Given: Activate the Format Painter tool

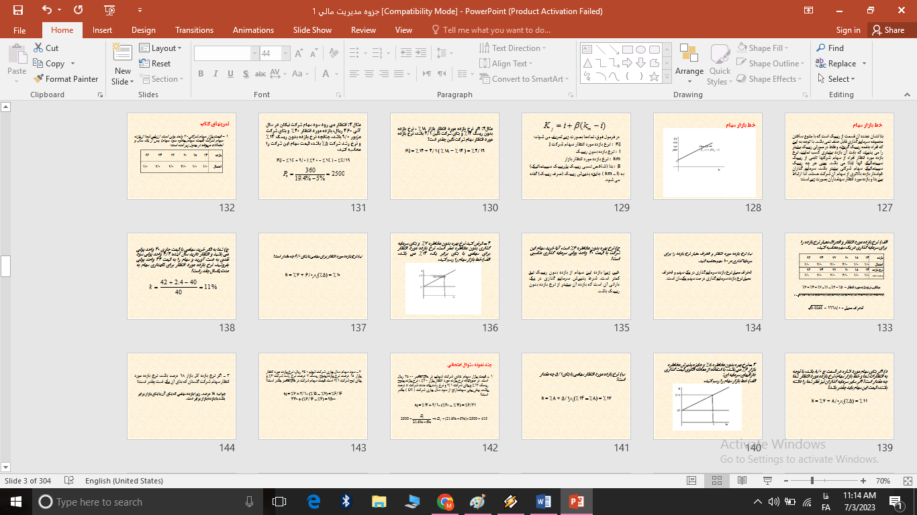Looking at the screenshot, I should [66, 78].
